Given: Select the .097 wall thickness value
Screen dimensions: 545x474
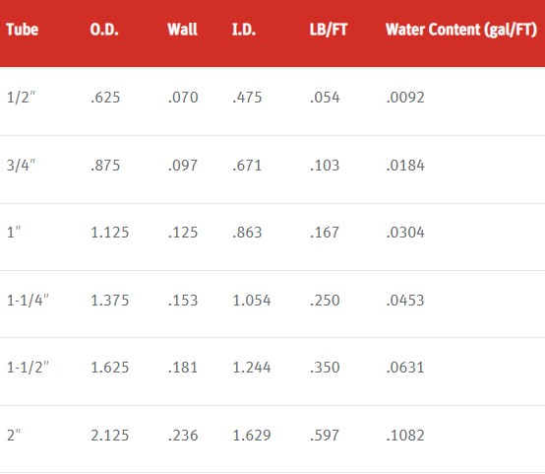Looking at the screenshot, I should click(183, 166).
